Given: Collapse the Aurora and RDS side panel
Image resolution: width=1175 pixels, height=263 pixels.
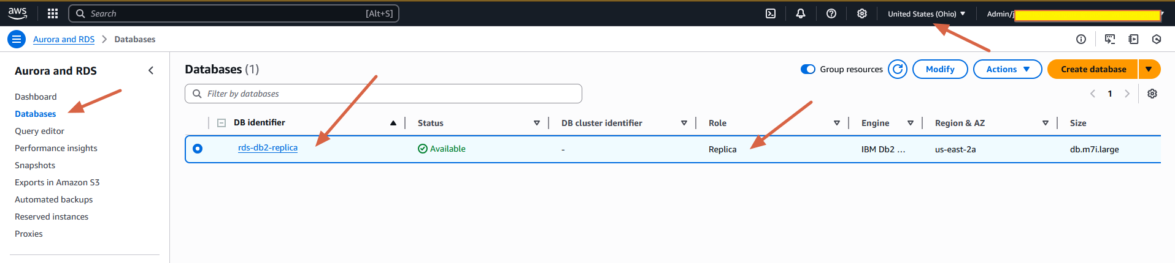Looking at the screenshot, I should tap(151, 70).
